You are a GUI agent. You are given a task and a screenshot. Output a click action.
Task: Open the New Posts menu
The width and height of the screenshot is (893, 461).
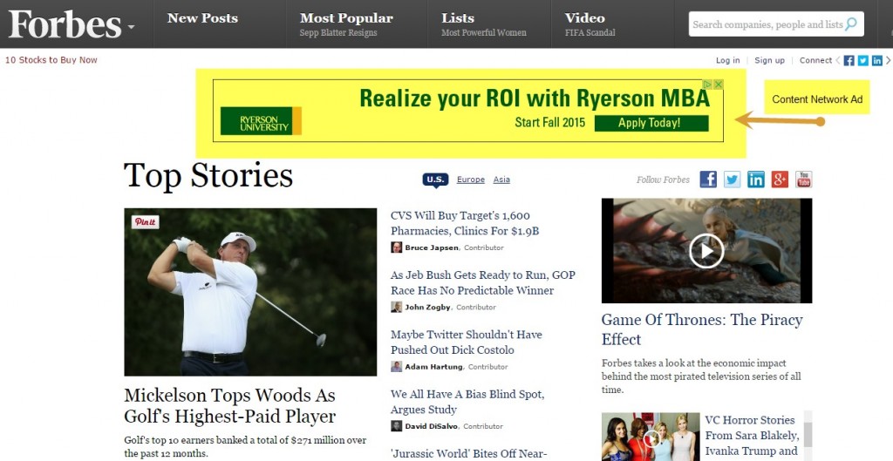pyautogui.click(x=202, y=18)
